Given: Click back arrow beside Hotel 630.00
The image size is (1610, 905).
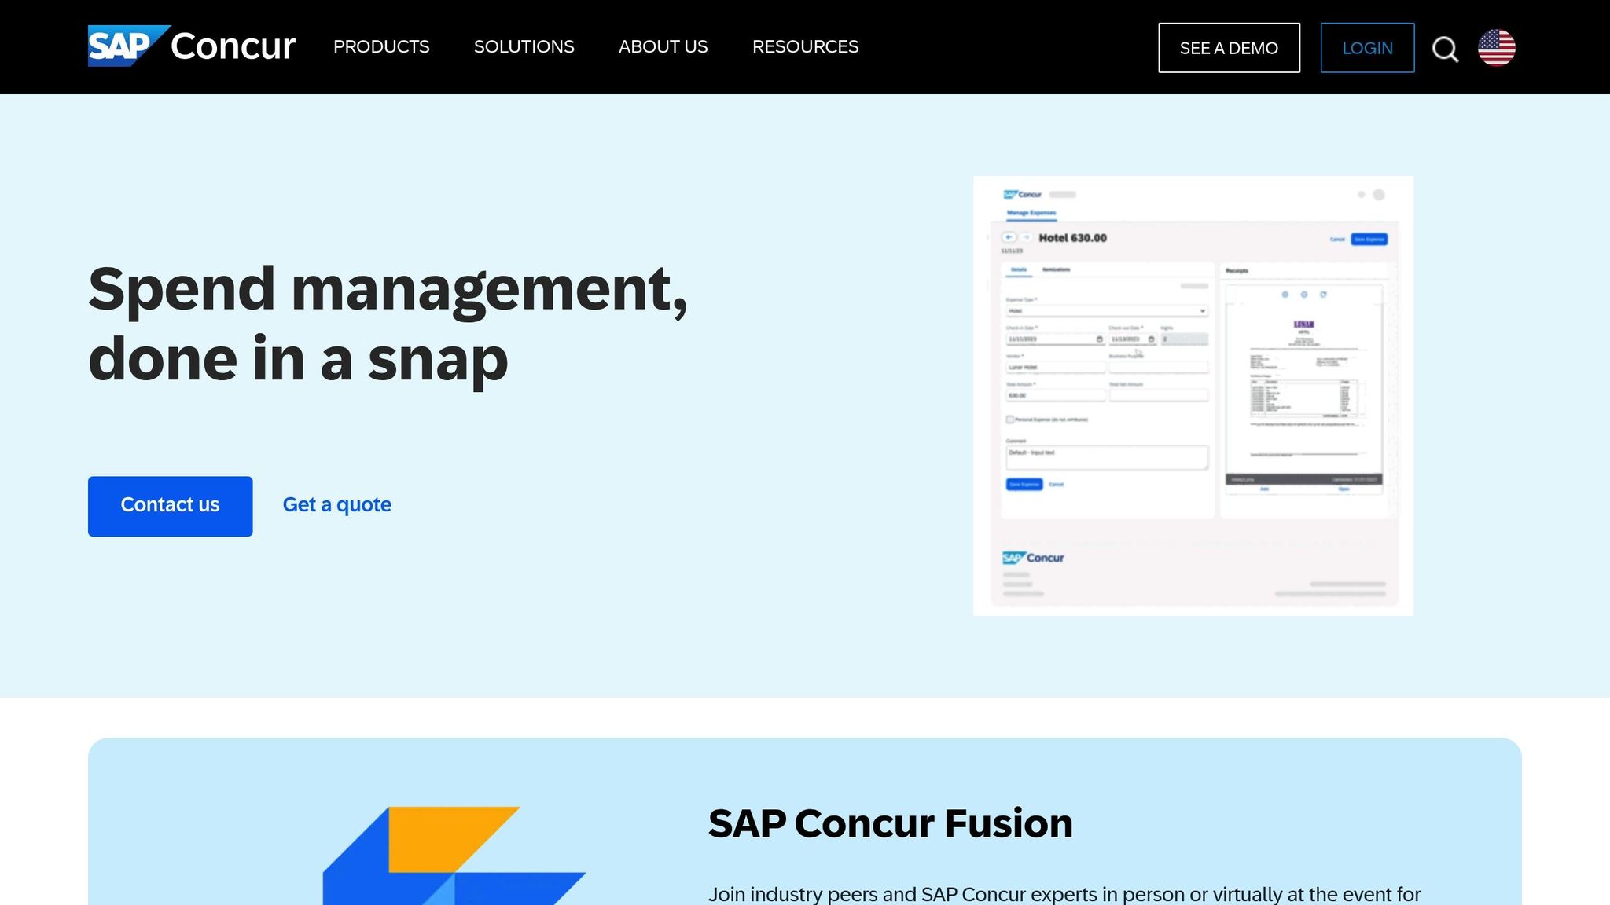Looking at the screenshot, I should [1009, 237].
